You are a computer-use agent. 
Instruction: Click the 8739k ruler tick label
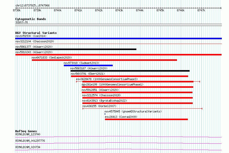click(x=37, y=10)
